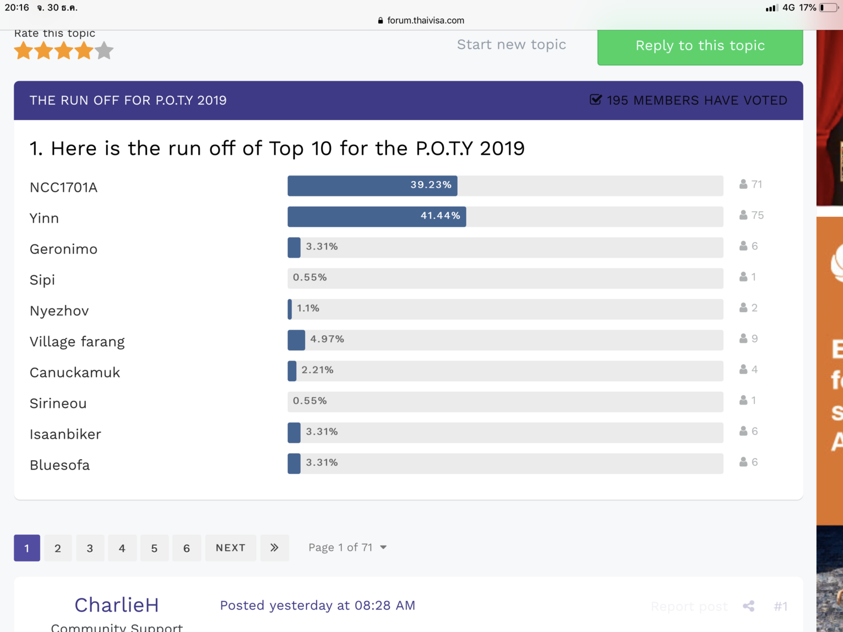Tap the forum.thaivisa.com address bar
Image resolution: width=843 pixels, height=632 pixels.
pyautogui.click(x=425, y=20)
